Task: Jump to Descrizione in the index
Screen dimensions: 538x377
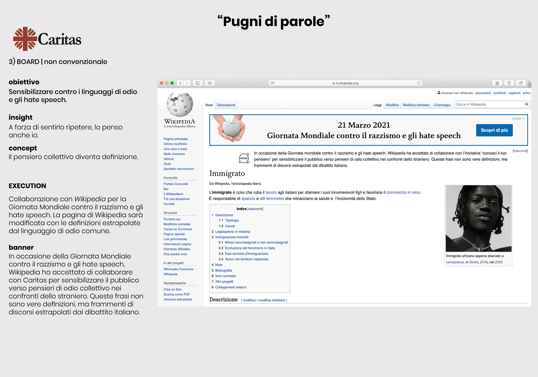Action: [224, 215]
